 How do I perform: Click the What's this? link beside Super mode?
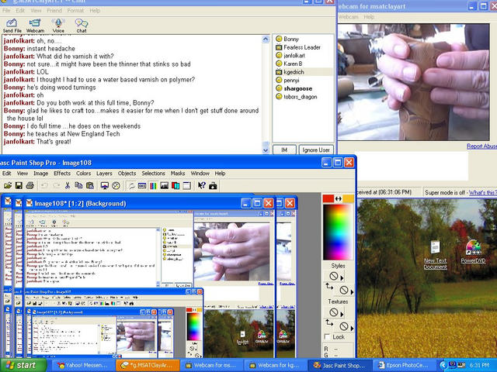click(483, 192)
